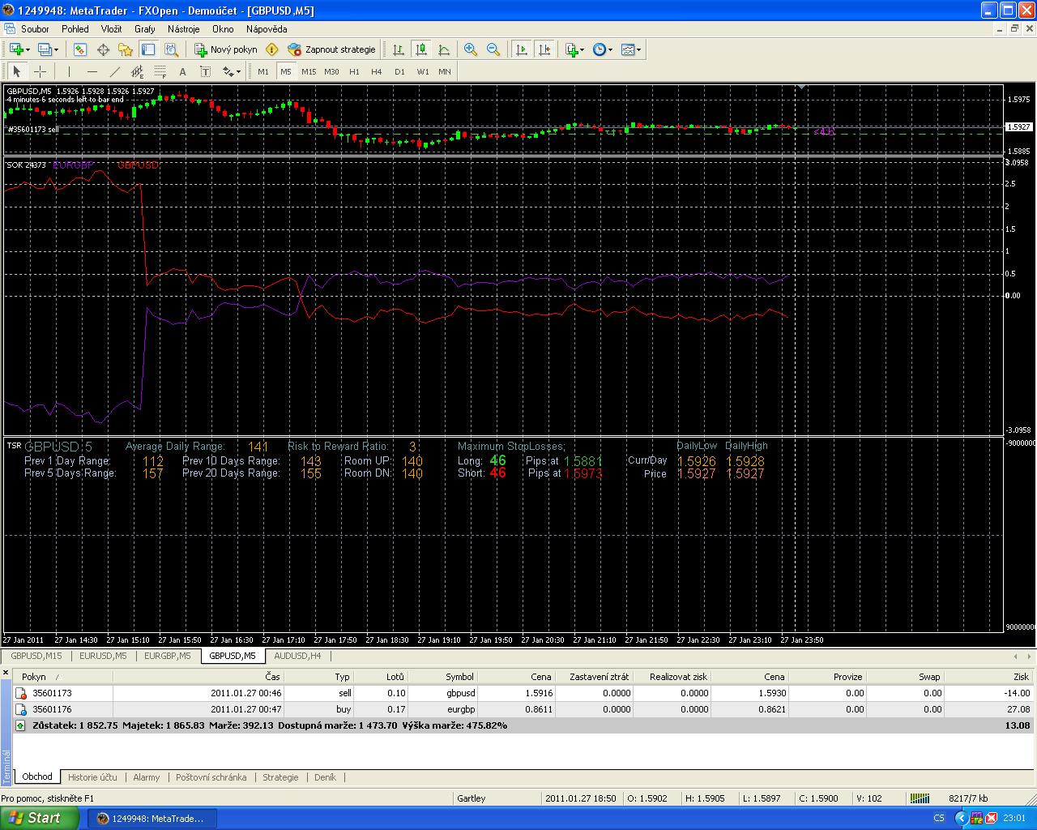Open the Nástroje menu

click(183, 28)
